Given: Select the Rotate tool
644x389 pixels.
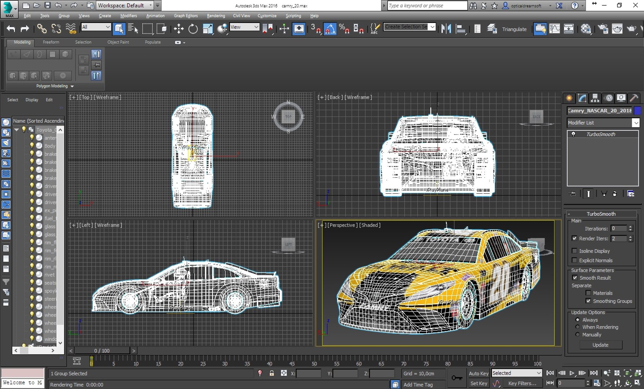Looking at the screenshot, I should [193, 29].
